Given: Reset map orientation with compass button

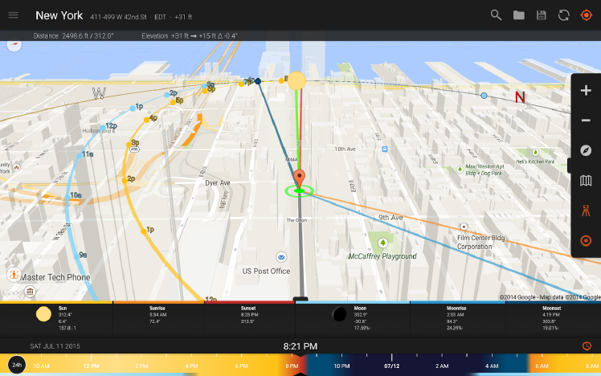Looking at the screenshot, I should [586, 150].
